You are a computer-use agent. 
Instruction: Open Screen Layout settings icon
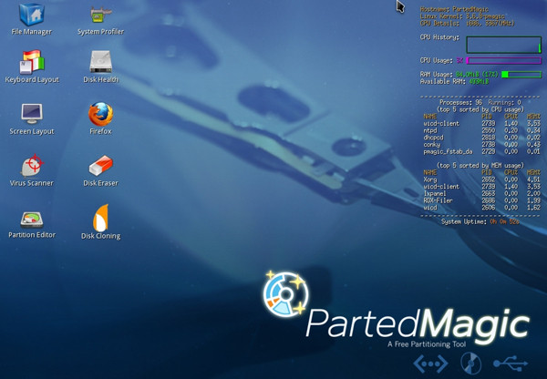[x=32, y=114]
